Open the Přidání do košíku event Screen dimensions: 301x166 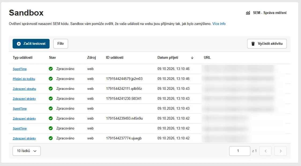[24, 79]
